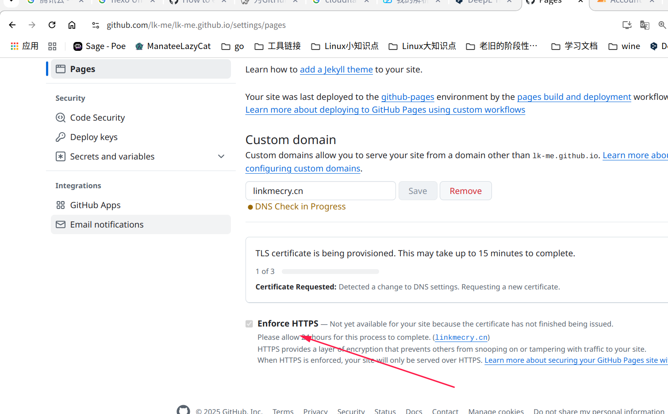This screenshot has height=414, width=668.
Task: Open the 工具链接 bookmark folder
Action: pos(278,46)
